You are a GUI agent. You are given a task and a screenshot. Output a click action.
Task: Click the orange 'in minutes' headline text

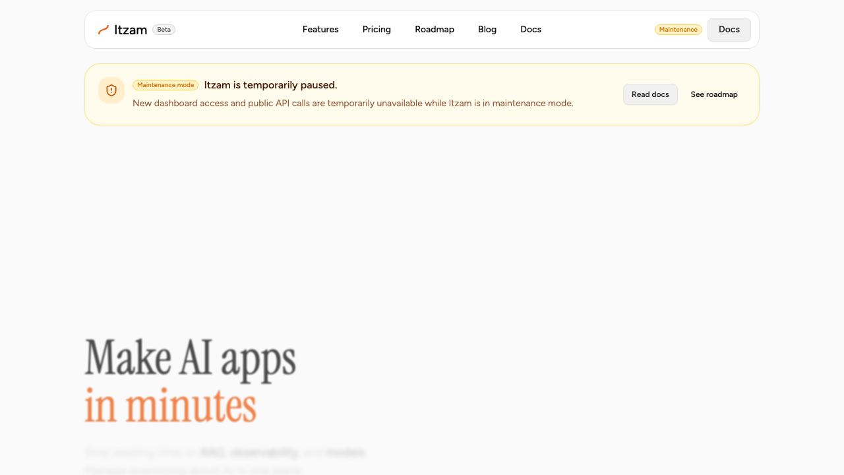tap(170, 405)
